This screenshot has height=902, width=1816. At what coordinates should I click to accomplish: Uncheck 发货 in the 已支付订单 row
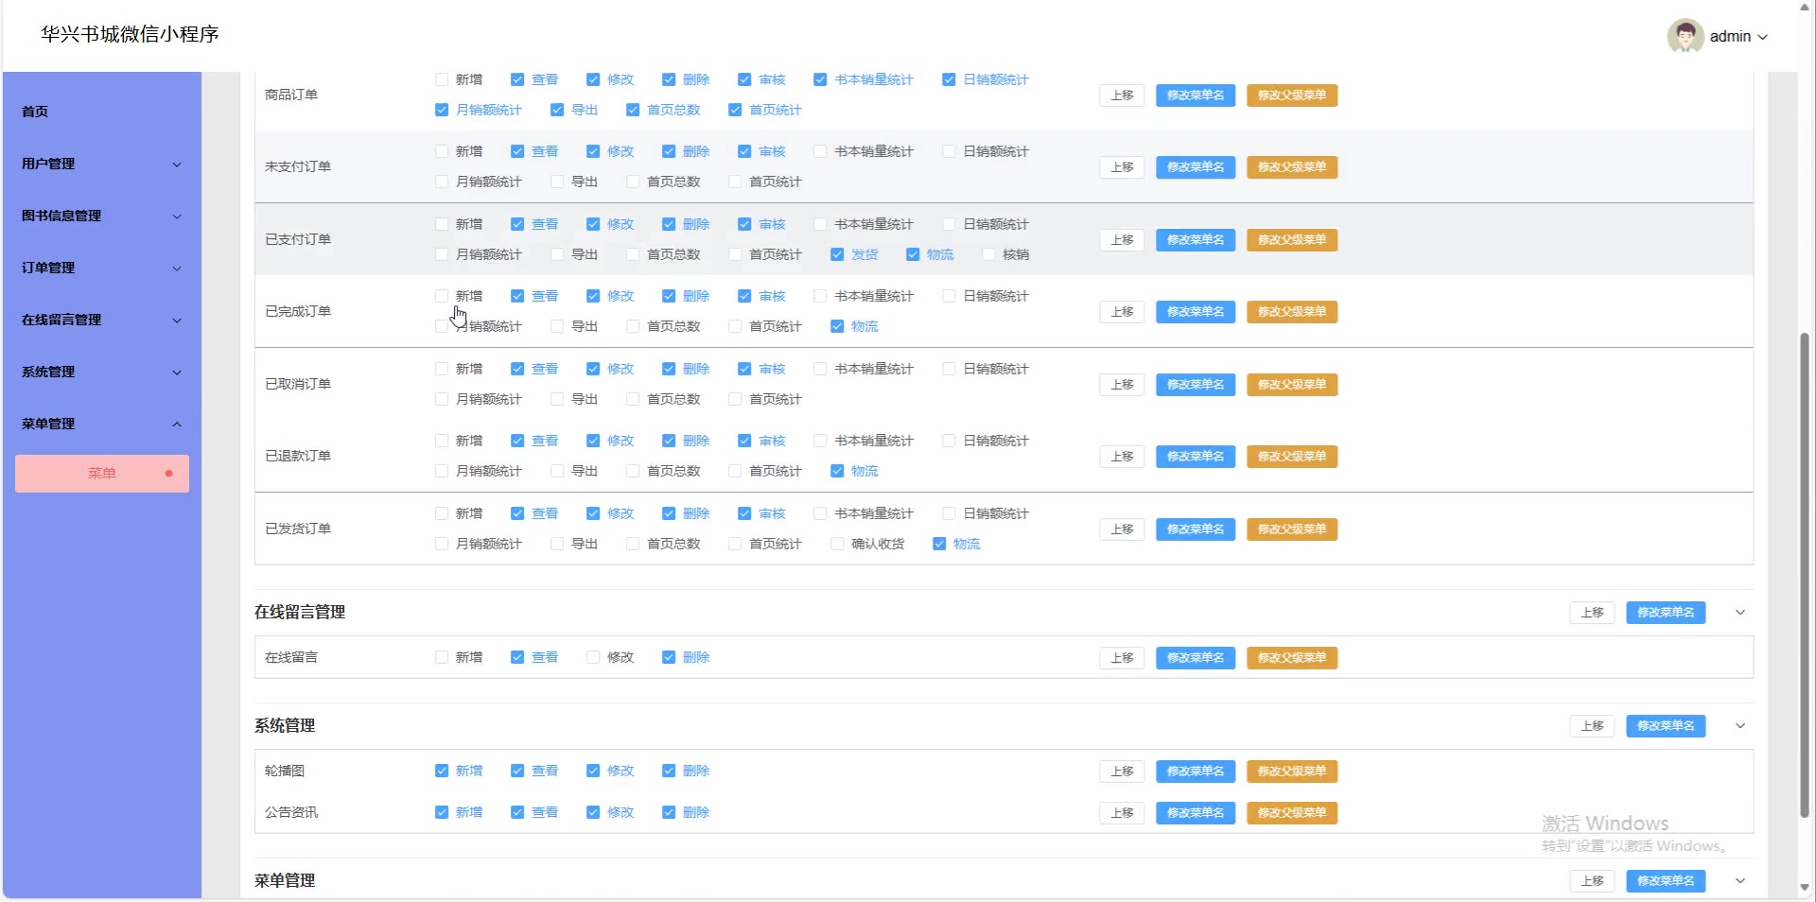837,254
